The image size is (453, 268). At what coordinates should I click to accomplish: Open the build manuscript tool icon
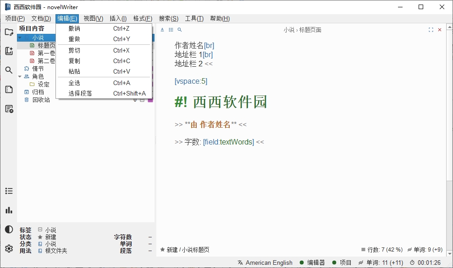pos(9,109)
